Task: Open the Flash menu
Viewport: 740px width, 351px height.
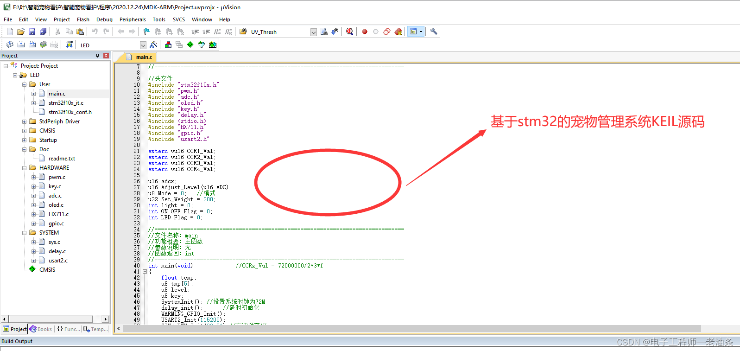Action: point(83,19)
